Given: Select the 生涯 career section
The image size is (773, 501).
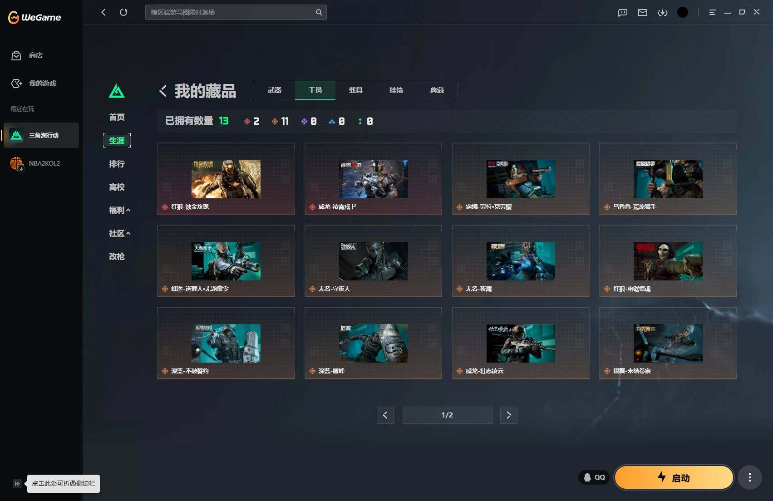Looking at the screenshot, I should (x=117, y=141).
